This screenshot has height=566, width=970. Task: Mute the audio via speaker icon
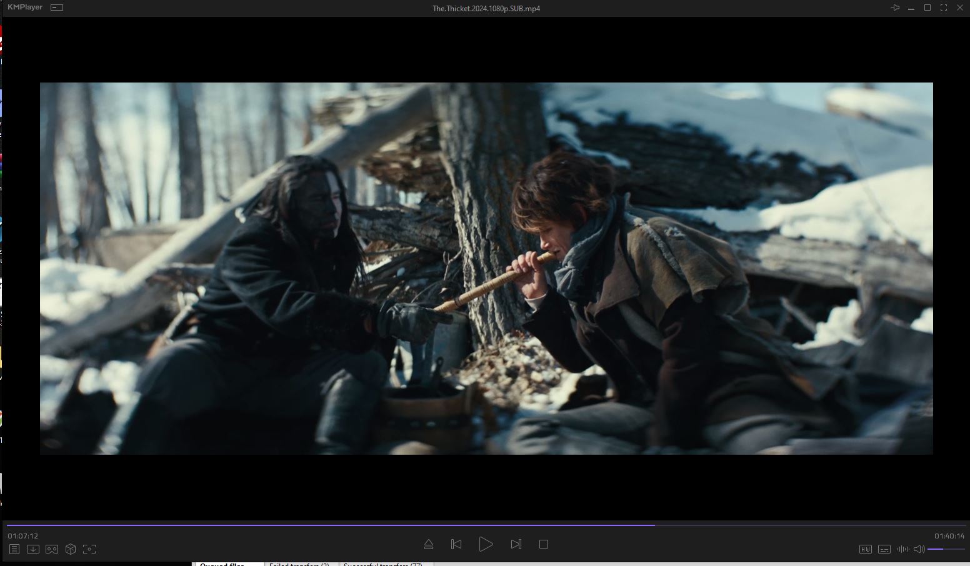tap(919, 549)
